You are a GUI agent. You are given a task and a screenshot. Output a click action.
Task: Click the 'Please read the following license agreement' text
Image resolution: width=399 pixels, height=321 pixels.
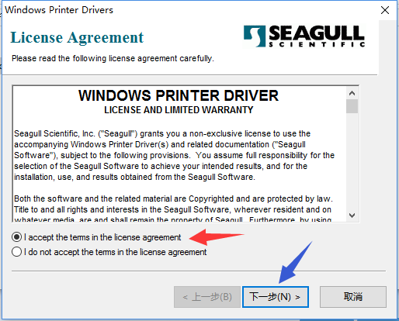coord(113,59)
